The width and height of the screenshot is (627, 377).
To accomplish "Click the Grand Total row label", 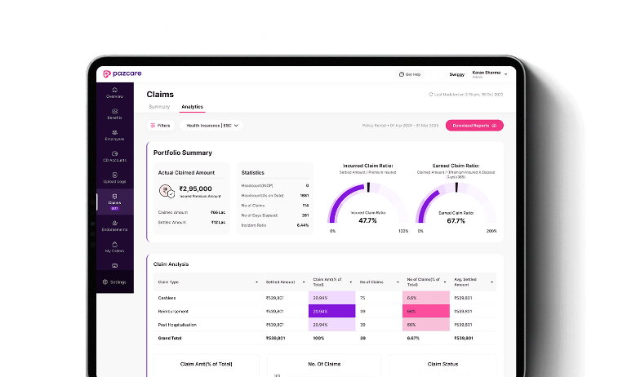I will pyautogui.click(x=170, y=338).
